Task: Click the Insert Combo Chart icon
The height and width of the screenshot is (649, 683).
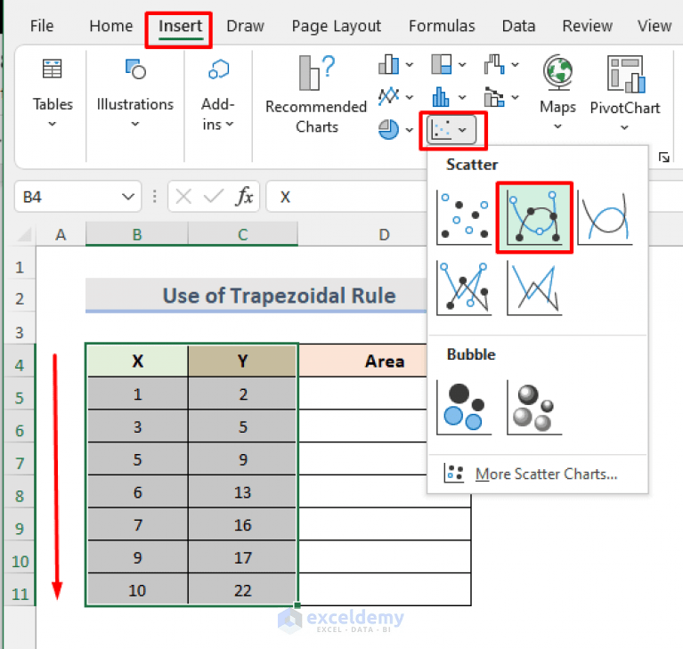Action: (494, 97)
